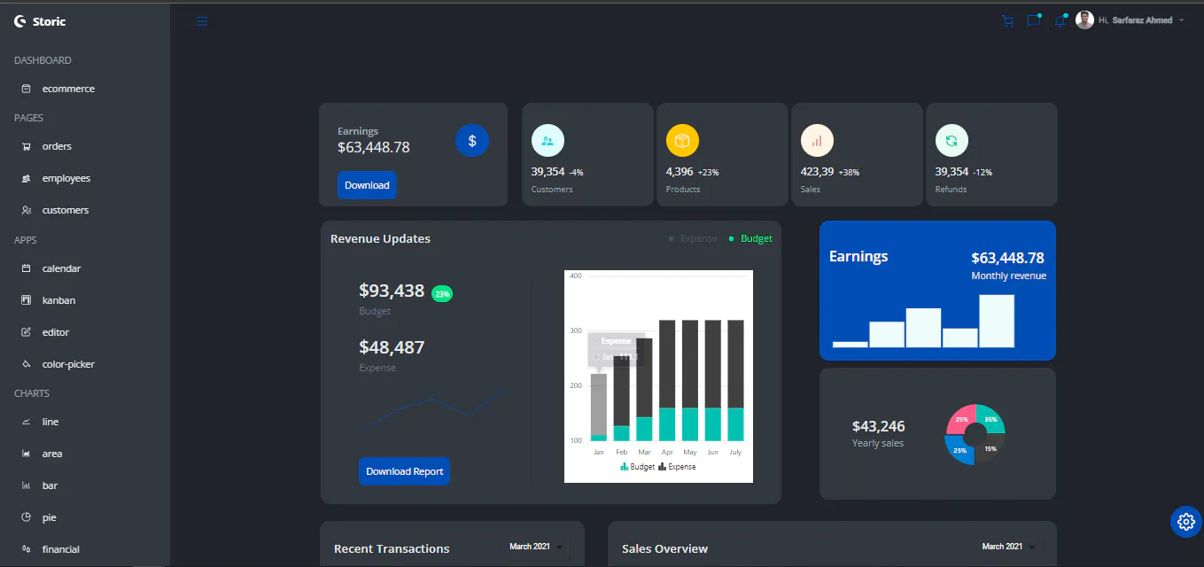The image size is (1204, 567).
Task: Open the floating settings gear button
Action: (x=1185, y=522)
